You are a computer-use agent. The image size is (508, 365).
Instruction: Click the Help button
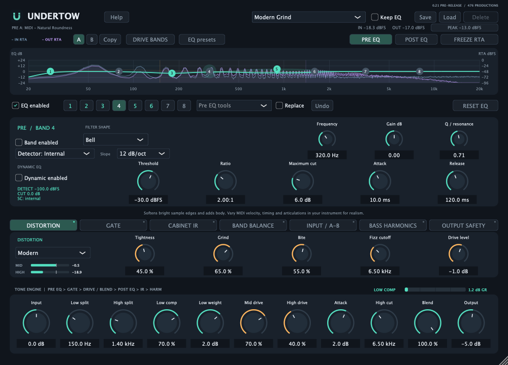click(x=117, y=17)
